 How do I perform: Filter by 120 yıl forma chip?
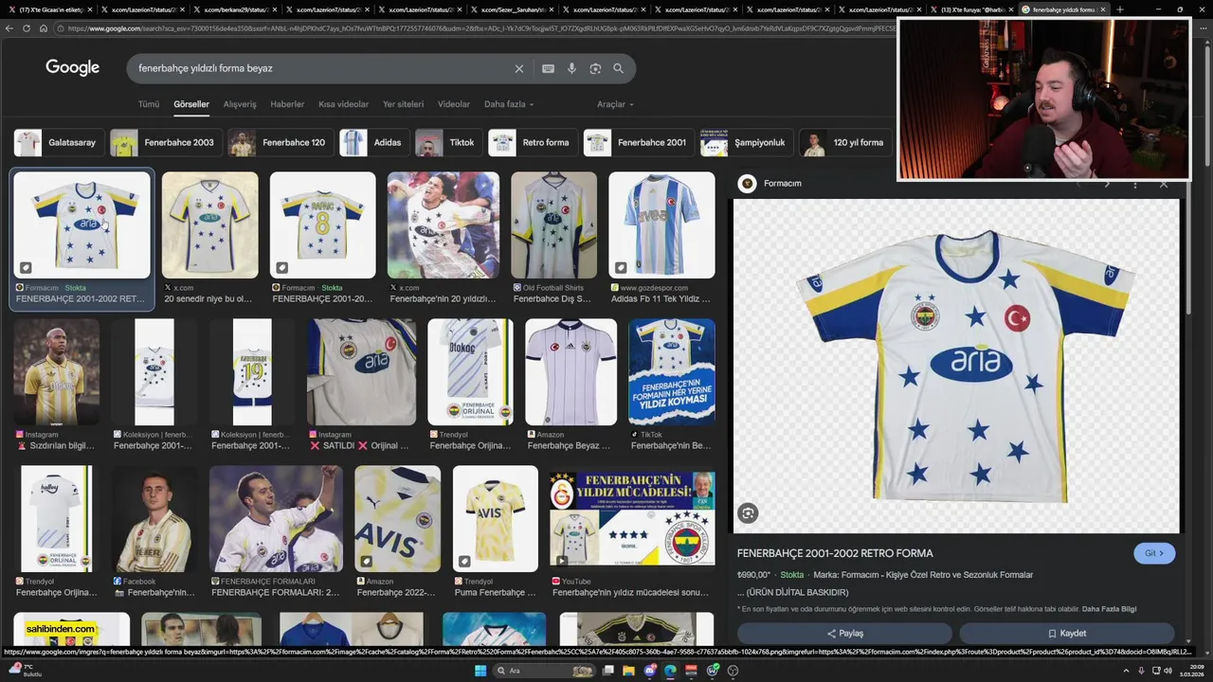pos(845,143)
